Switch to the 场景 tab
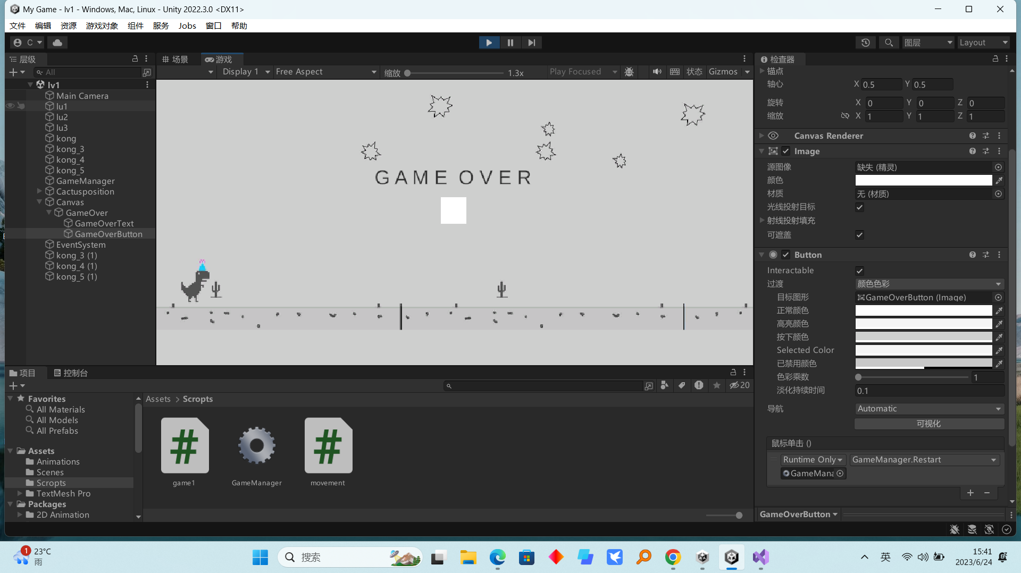 click(x=175, y=60)
